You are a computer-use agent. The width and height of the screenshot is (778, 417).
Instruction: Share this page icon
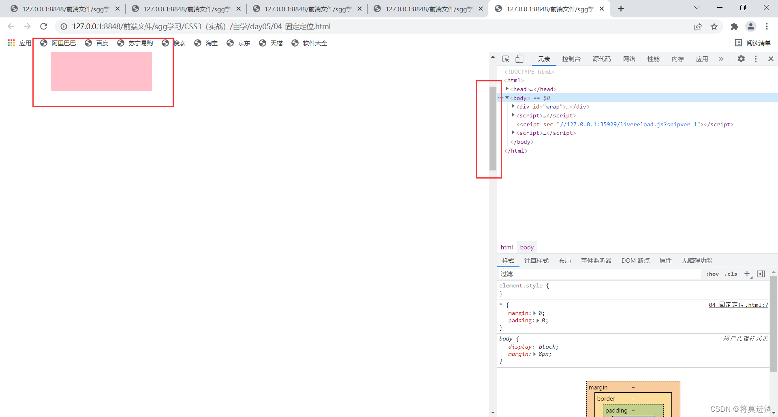pos(698,26)
